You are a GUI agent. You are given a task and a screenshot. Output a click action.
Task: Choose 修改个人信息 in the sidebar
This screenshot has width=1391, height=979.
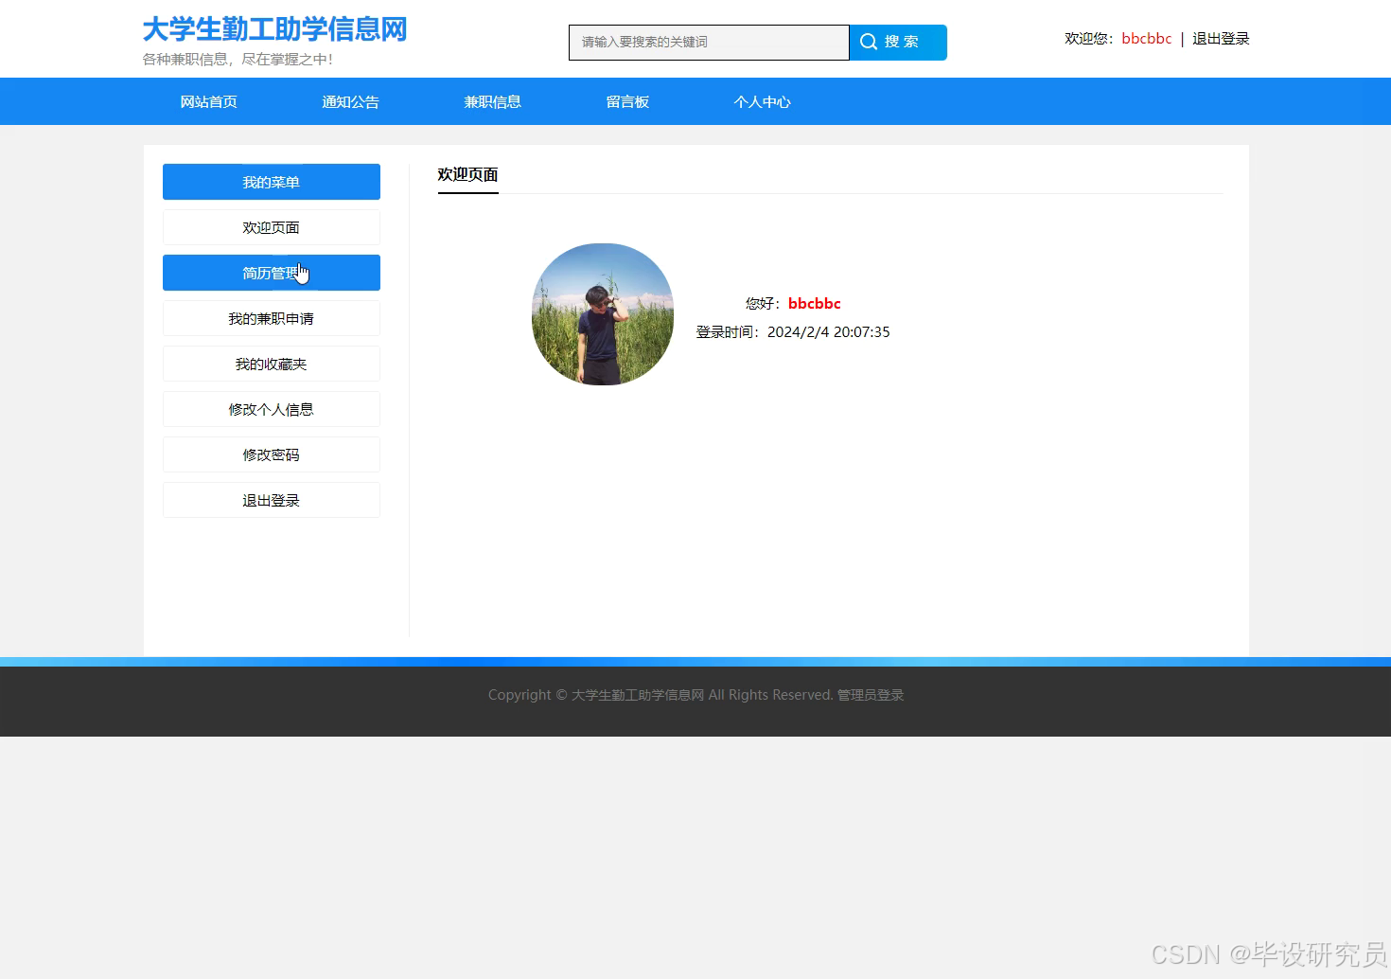click(272, 409)
